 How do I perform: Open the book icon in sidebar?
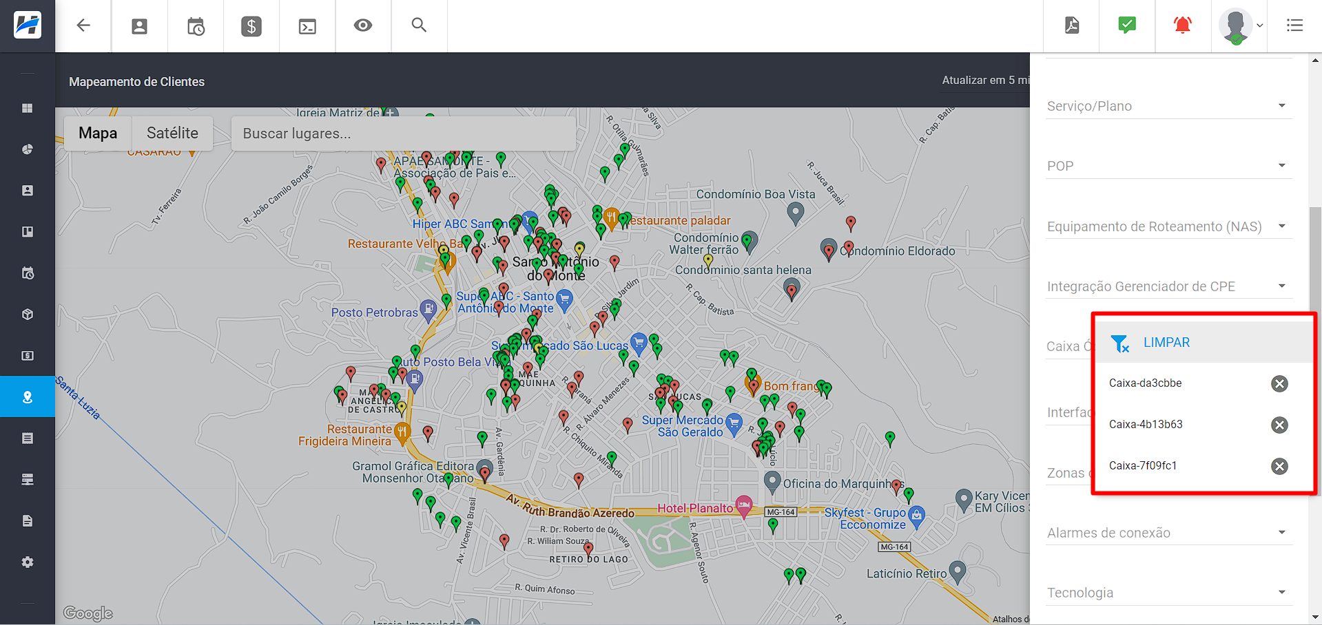click(28, 232)
